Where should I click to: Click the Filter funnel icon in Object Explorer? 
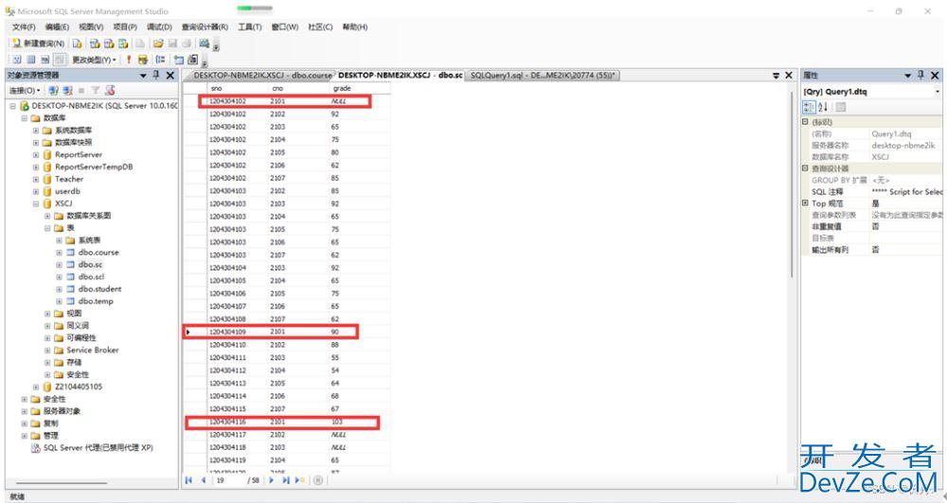(x=96, y=91)
